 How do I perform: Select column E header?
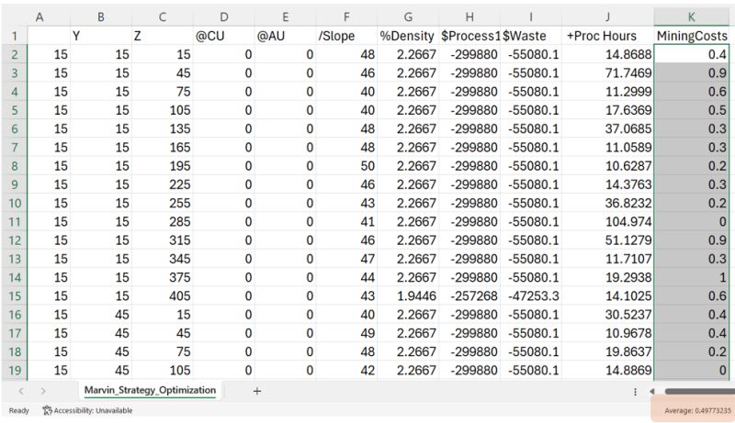coord(286,17)
